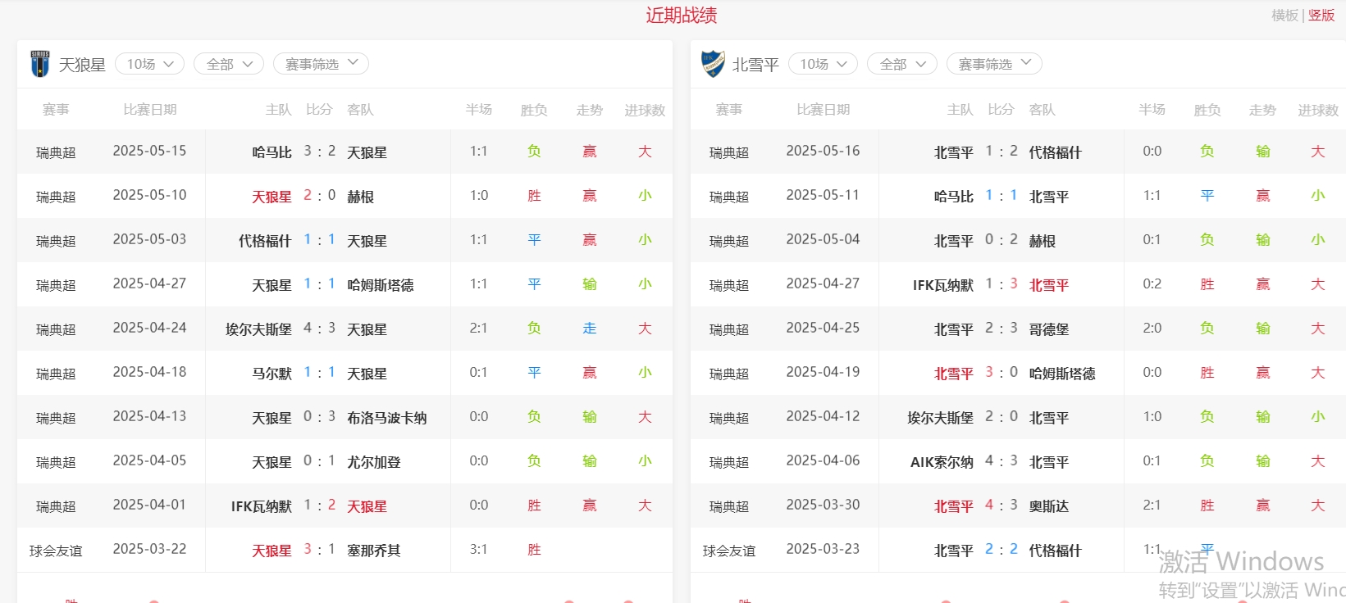Click IFK瓦纳默 in the 2025-04-27 match
This screenshot has height=603, width=1346.
click(x=942, y=285)
